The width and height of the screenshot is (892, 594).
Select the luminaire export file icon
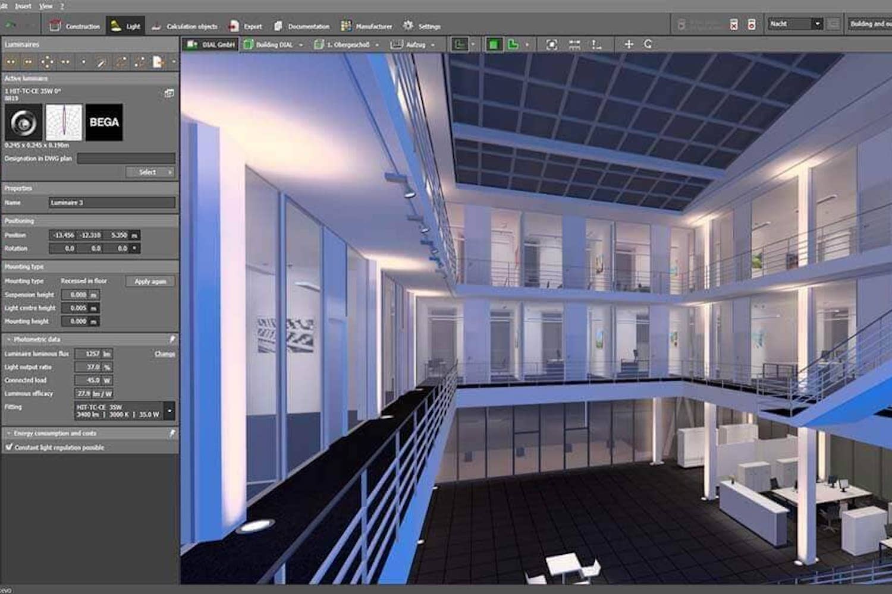point(158,62)
